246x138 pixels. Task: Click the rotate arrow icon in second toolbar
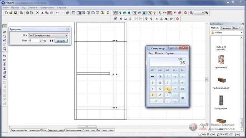pos(156,19)
